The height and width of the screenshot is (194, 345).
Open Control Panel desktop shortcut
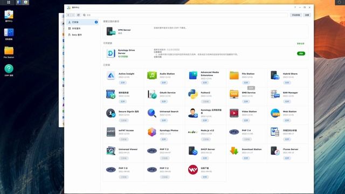click(x=9, y=34)
